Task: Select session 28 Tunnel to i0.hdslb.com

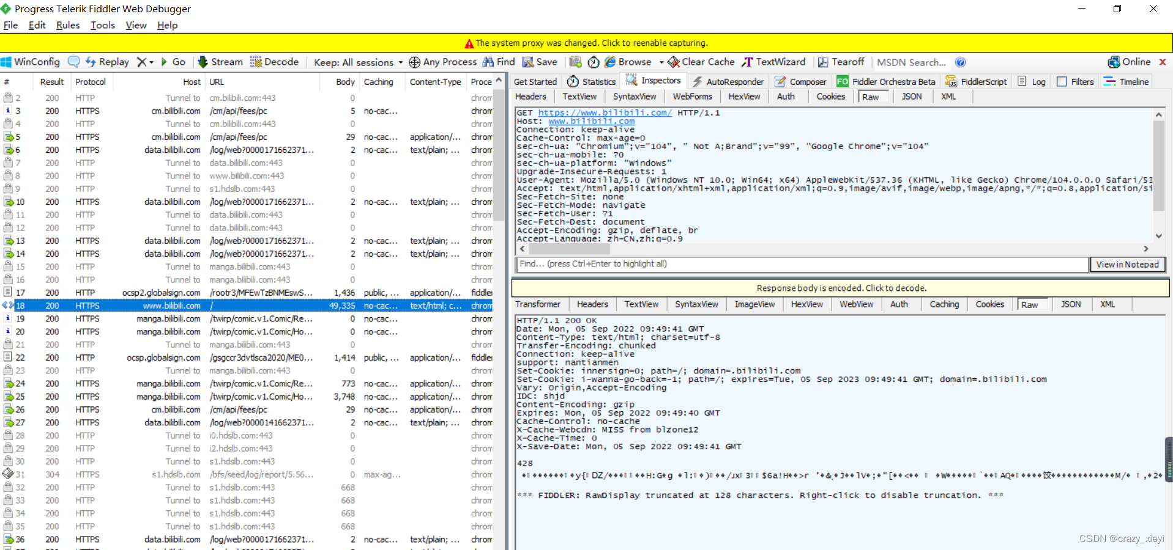Action: click(246, 436)
